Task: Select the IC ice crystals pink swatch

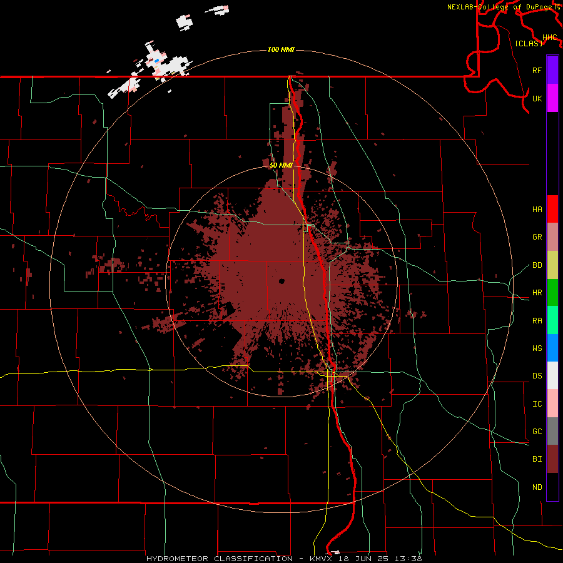Action: pyautogui.click(x=552, y=403)
